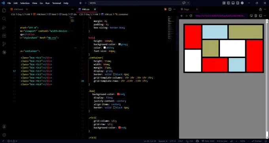Click the preview toolbar document icon
269x143 pixels.
tap(256, 16)
